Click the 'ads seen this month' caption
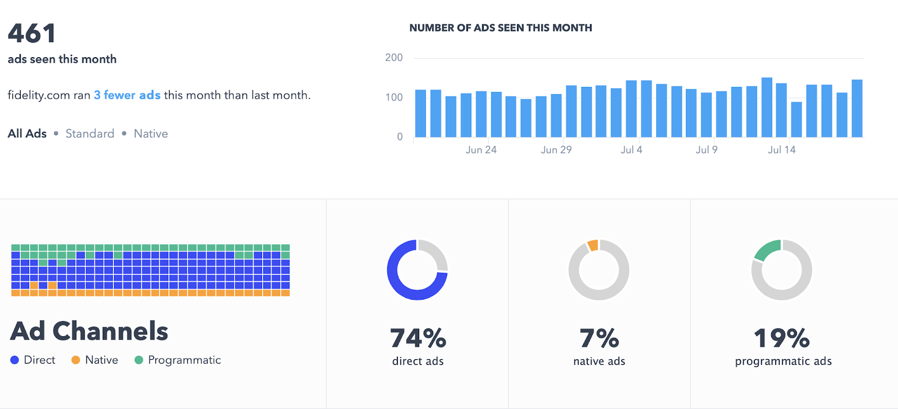The height and width of the screenshot is (409, 898). [62, 59]
